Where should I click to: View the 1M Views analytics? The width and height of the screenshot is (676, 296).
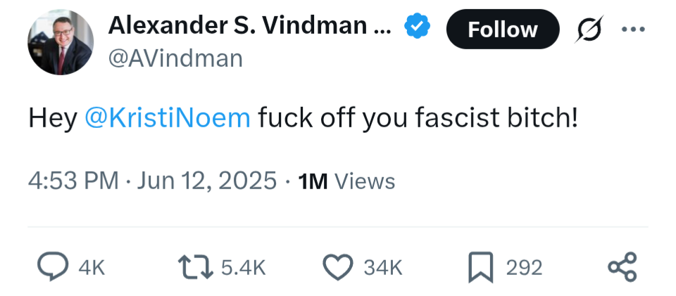(x=346, y=181)
